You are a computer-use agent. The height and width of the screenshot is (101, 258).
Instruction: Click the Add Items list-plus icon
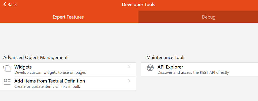pos(7,82)
